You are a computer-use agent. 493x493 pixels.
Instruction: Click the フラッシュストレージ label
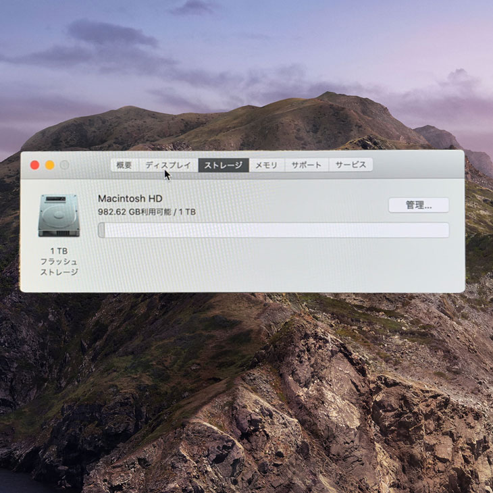coord(59,267)
